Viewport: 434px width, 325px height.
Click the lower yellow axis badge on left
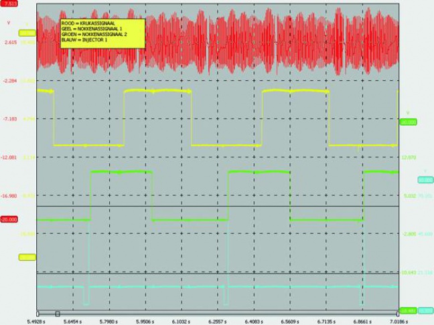27,257
